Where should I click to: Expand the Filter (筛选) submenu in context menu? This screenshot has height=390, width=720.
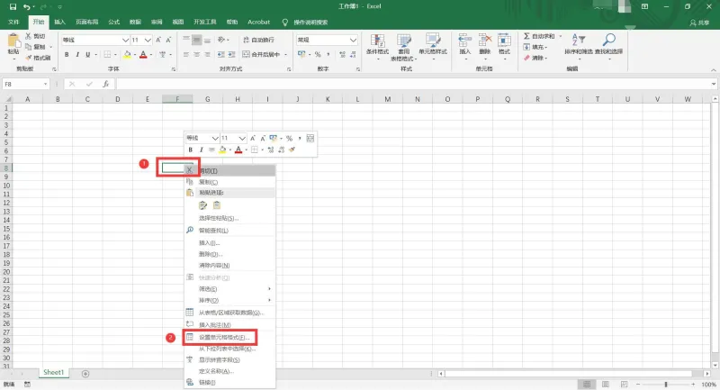pos(269,289)
